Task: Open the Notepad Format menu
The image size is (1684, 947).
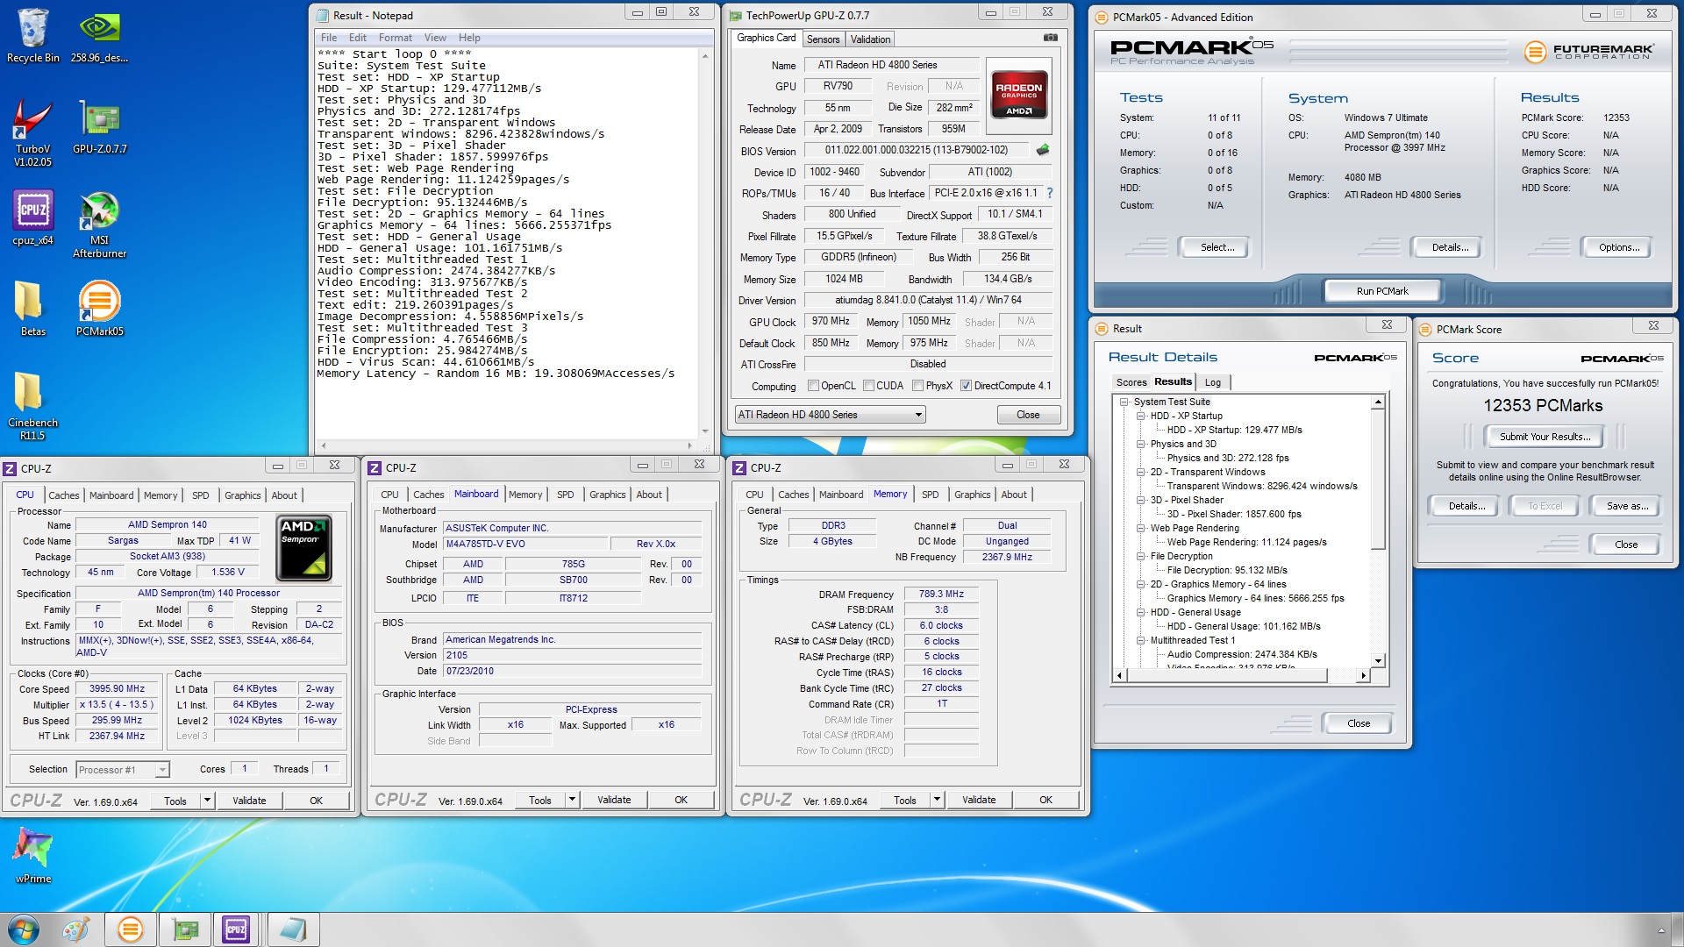Action: pyautogui.click(x=395, y=38)
